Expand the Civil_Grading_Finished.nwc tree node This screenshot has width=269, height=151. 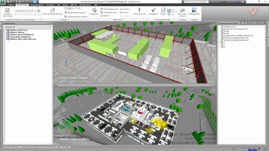click(x=7, y=37)
